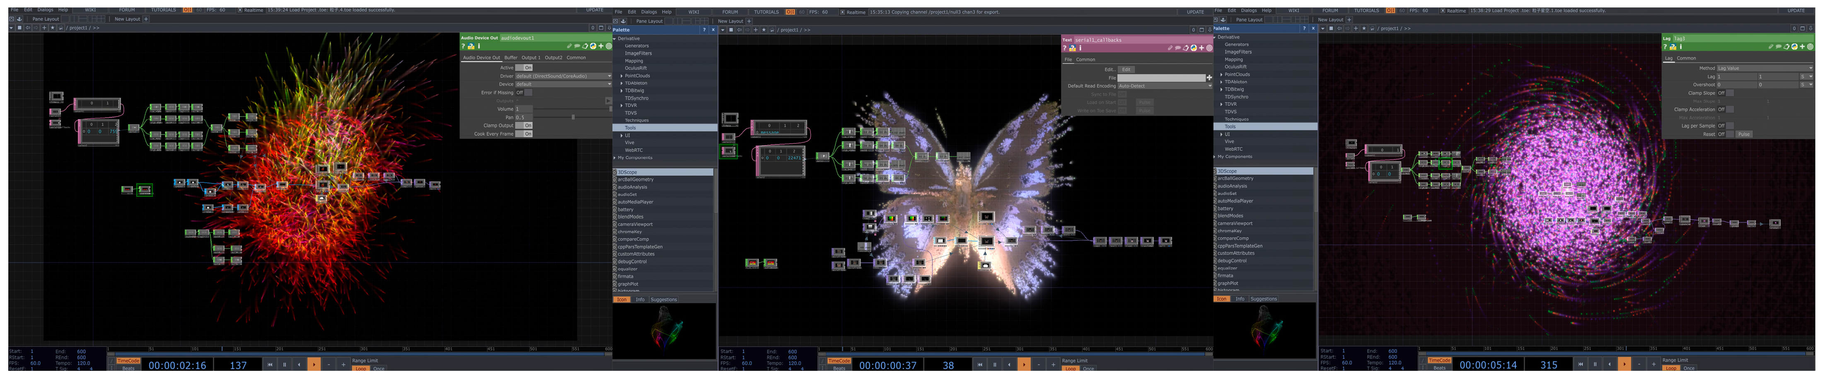Toggle Cook Every Frame switch
The height and width of the screenshot is (382, 1825).
pos(524,134)
